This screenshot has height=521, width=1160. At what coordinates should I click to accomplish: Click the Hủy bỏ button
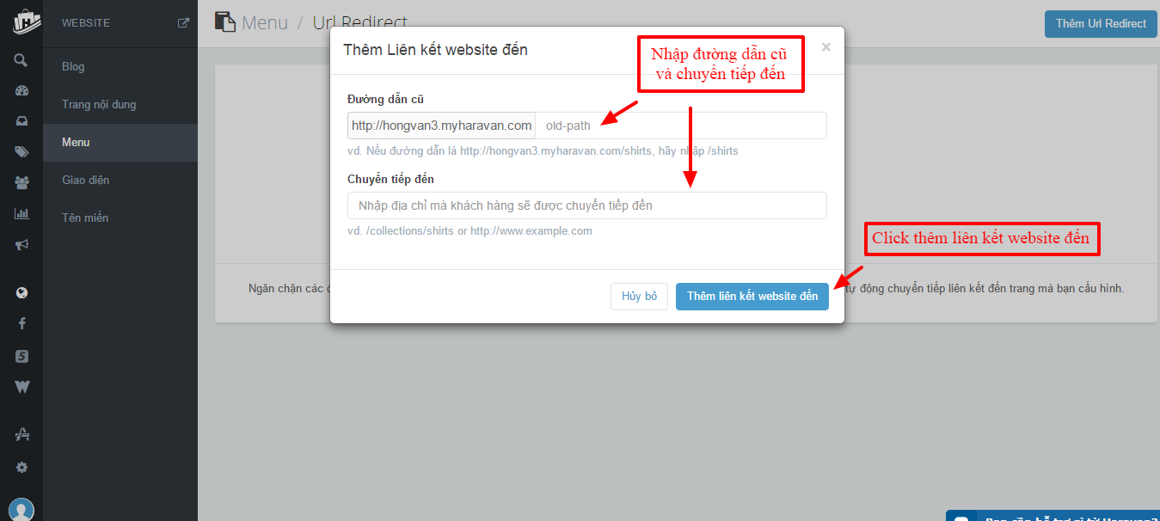pyautogui.click(x=639, y=296)
